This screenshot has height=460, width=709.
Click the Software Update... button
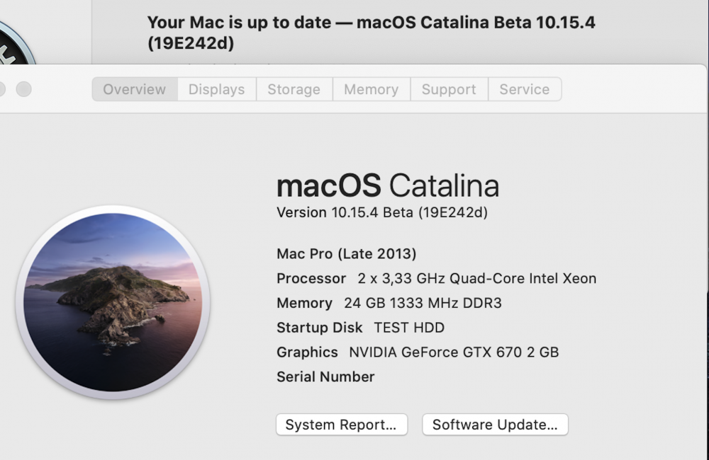[x=495, y=425]
